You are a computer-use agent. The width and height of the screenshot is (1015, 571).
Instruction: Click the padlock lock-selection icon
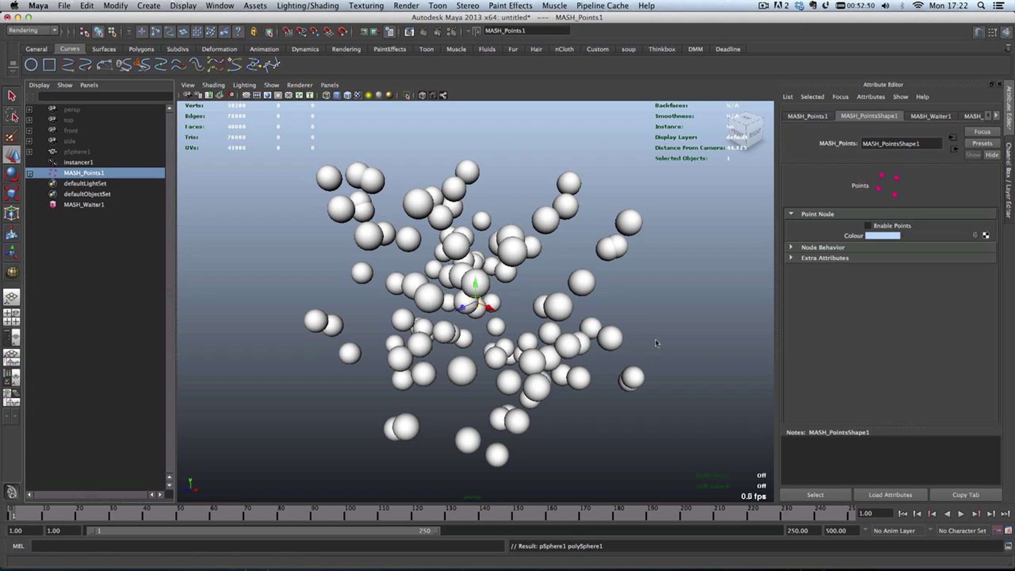click(254, 31)
